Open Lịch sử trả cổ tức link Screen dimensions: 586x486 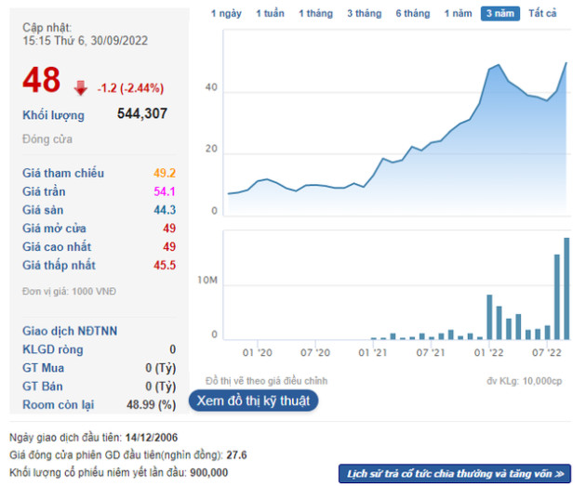454,473
